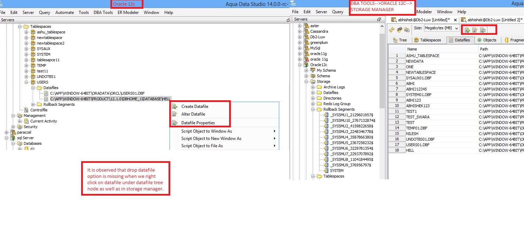This screenshot has width=524, height=244.
Task: Collapse the USERS tablespace node
Action: coord(26,82)
